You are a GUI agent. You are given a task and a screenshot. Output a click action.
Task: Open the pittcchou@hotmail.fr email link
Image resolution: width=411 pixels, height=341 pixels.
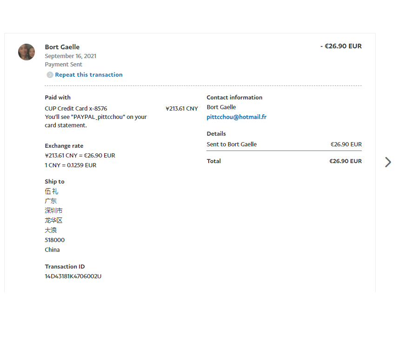(237, 117)
